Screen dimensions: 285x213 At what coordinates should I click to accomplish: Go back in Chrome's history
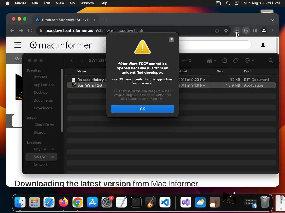click(12, 31)
